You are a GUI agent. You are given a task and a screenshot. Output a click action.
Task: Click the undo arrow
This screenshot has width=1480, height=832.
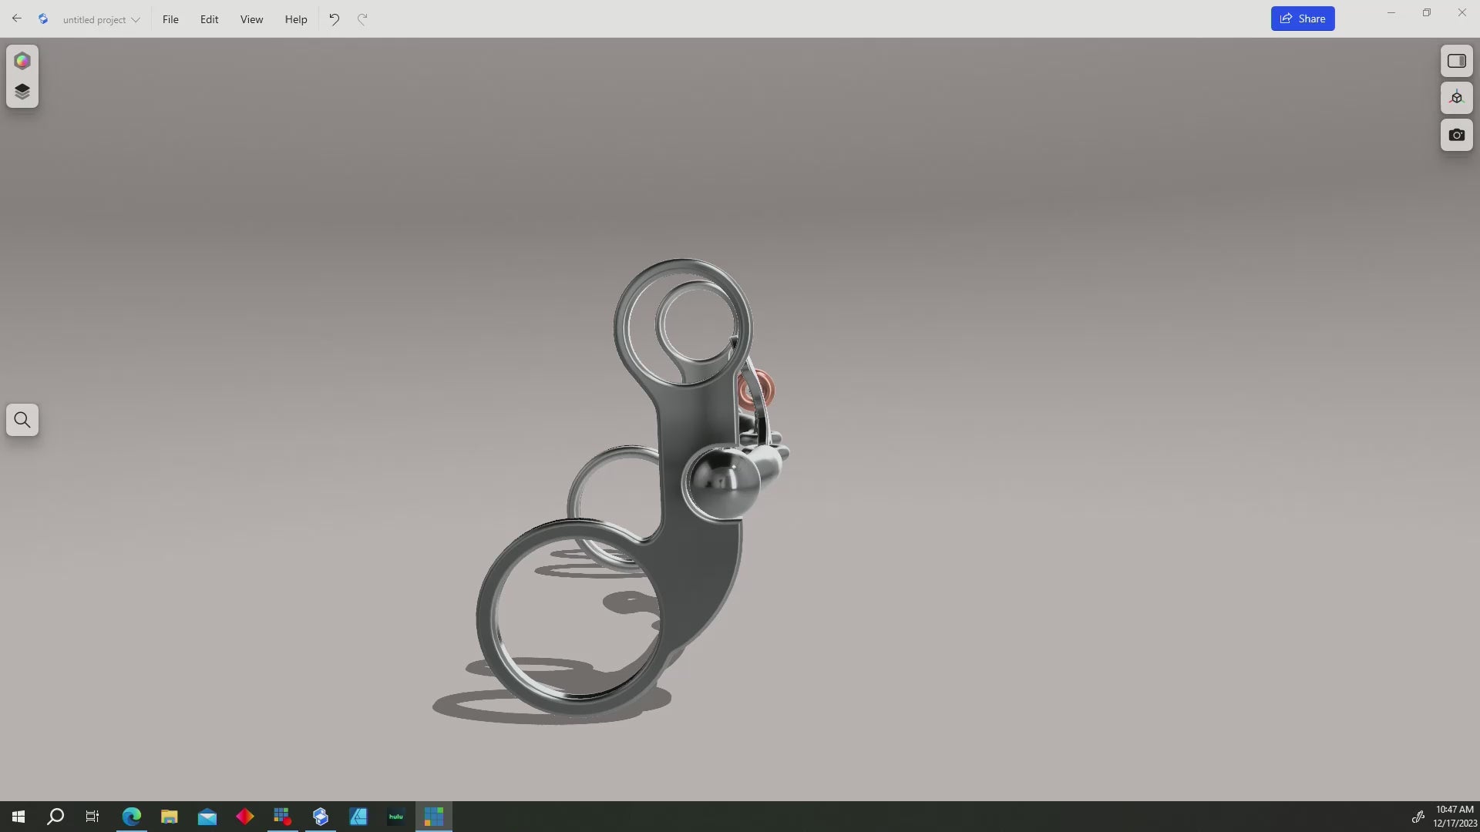tap(334, 19)
